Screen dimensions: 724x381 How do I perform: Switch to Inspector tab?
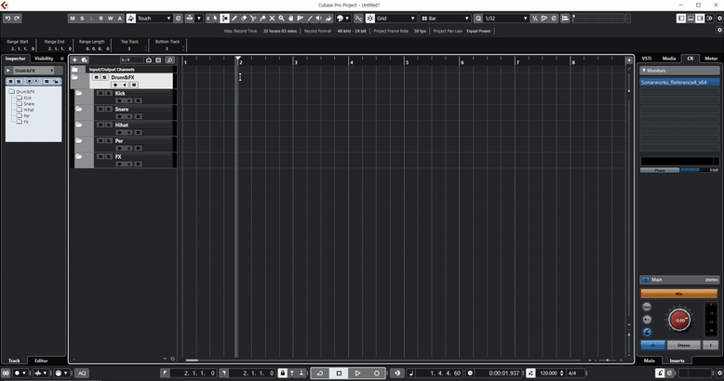tap(15, 59)
